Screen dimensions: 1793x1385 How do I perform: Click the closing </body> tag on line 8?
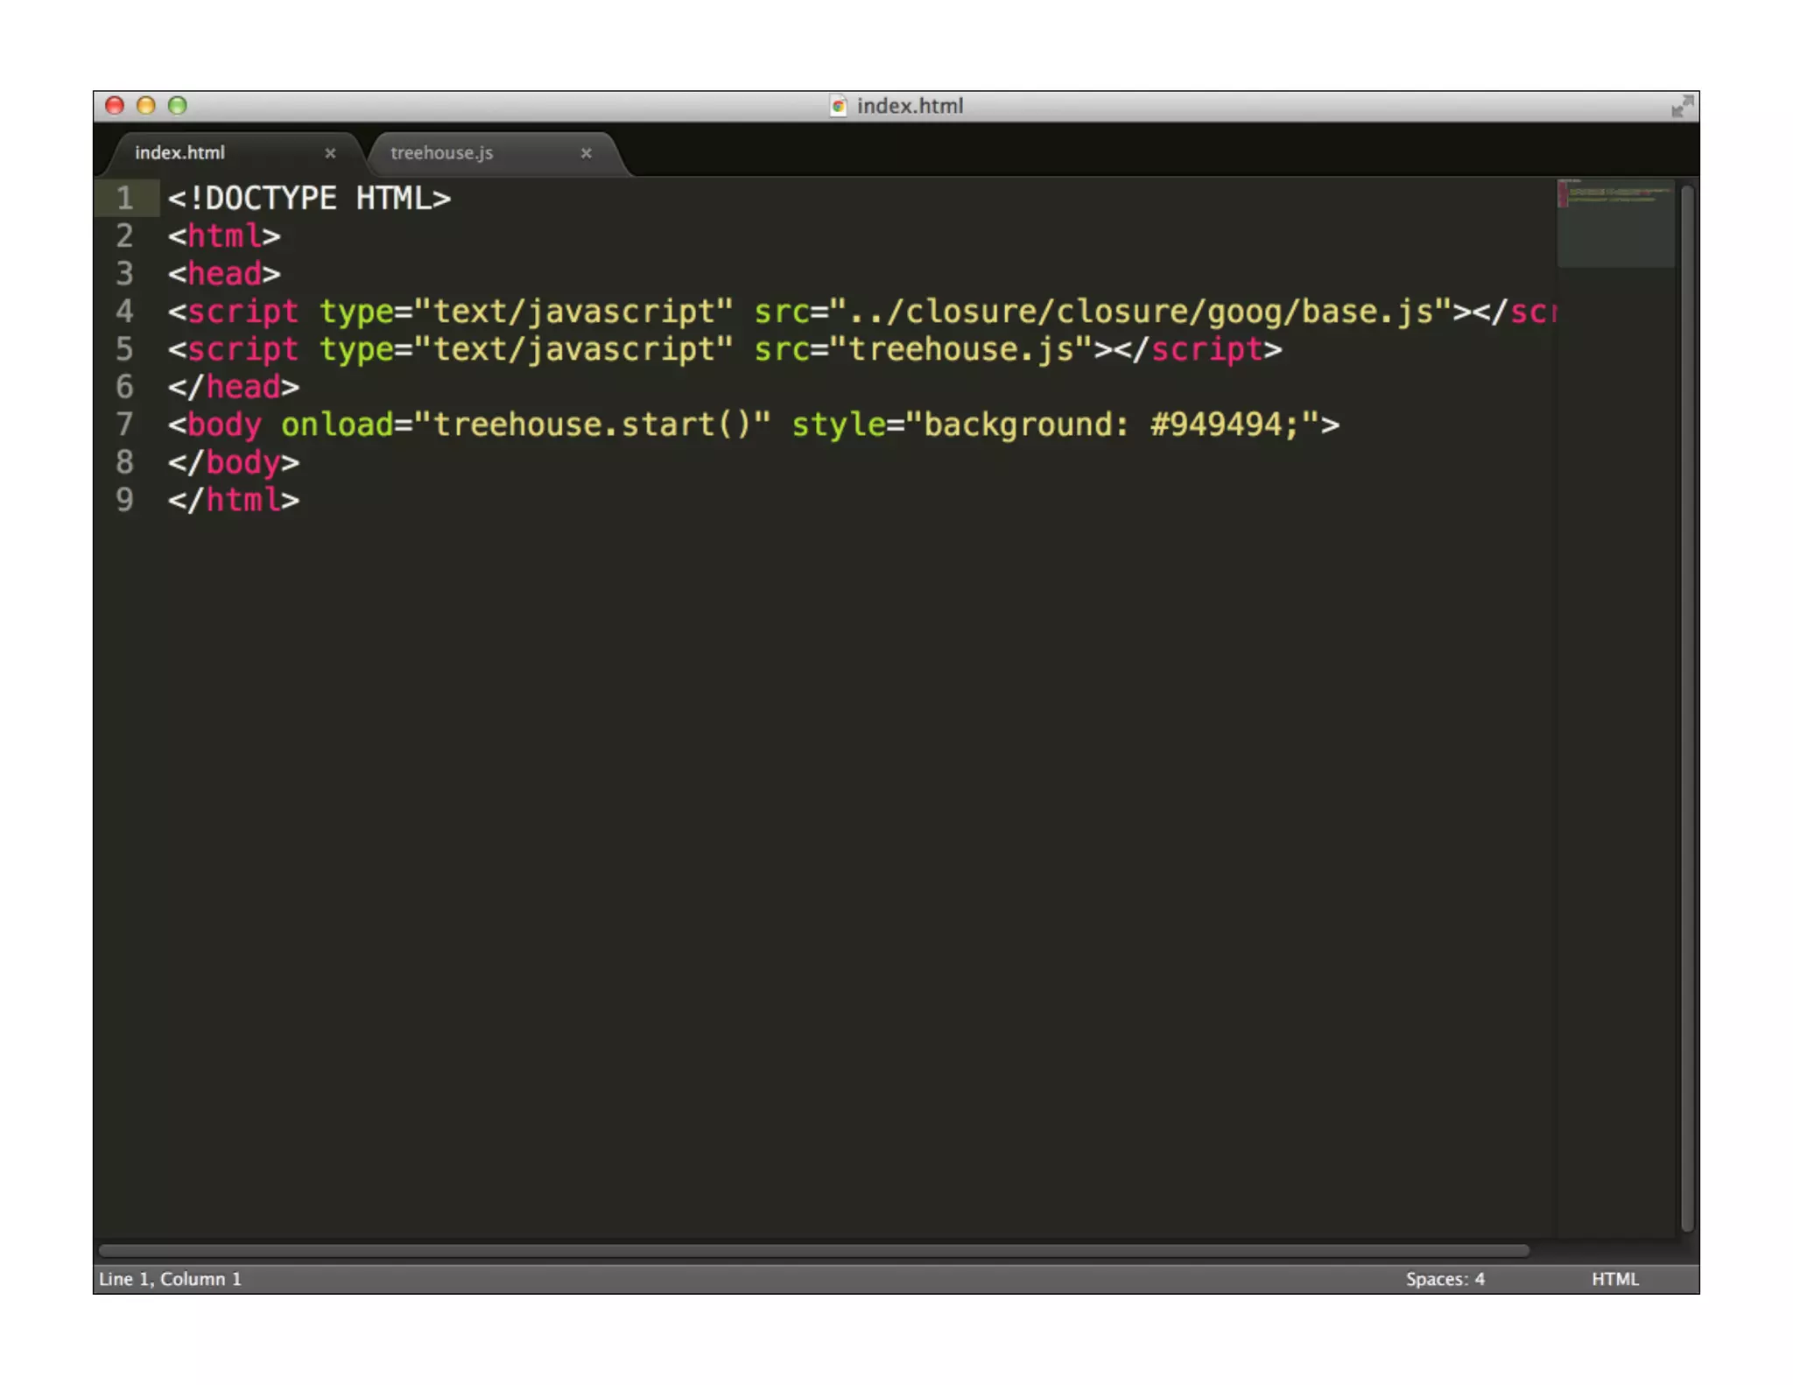234,462
